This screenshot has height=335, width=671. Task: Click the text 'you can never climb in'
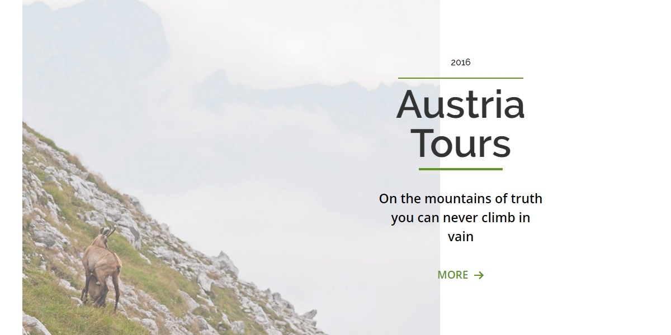click(461, 218)
